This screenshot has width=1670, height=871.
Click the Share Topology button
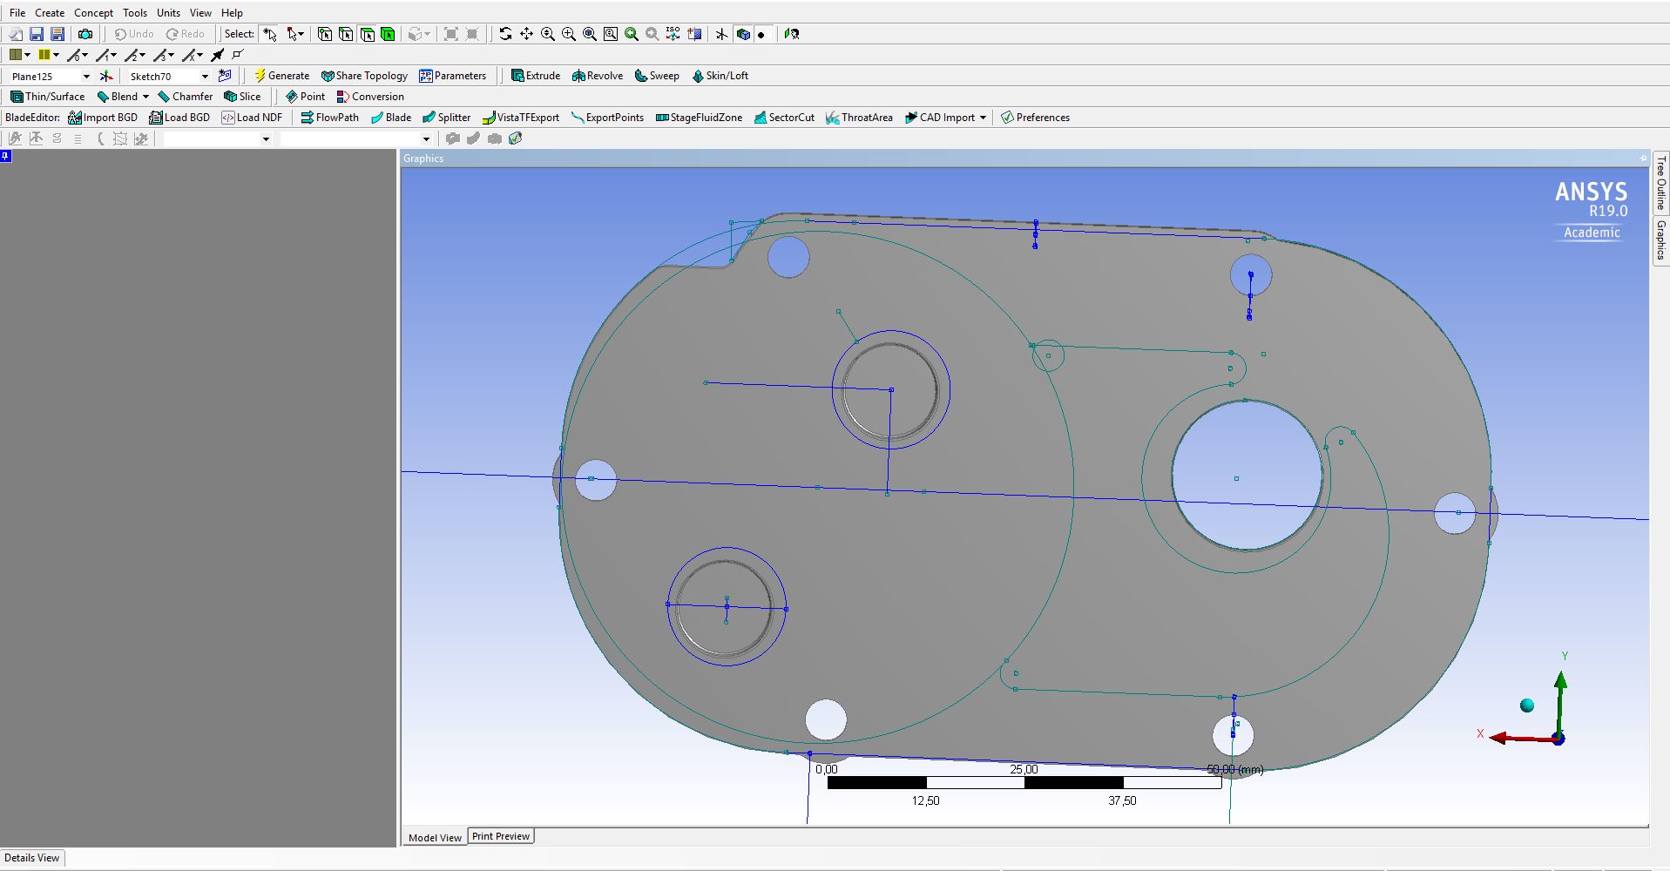point(364,76)
